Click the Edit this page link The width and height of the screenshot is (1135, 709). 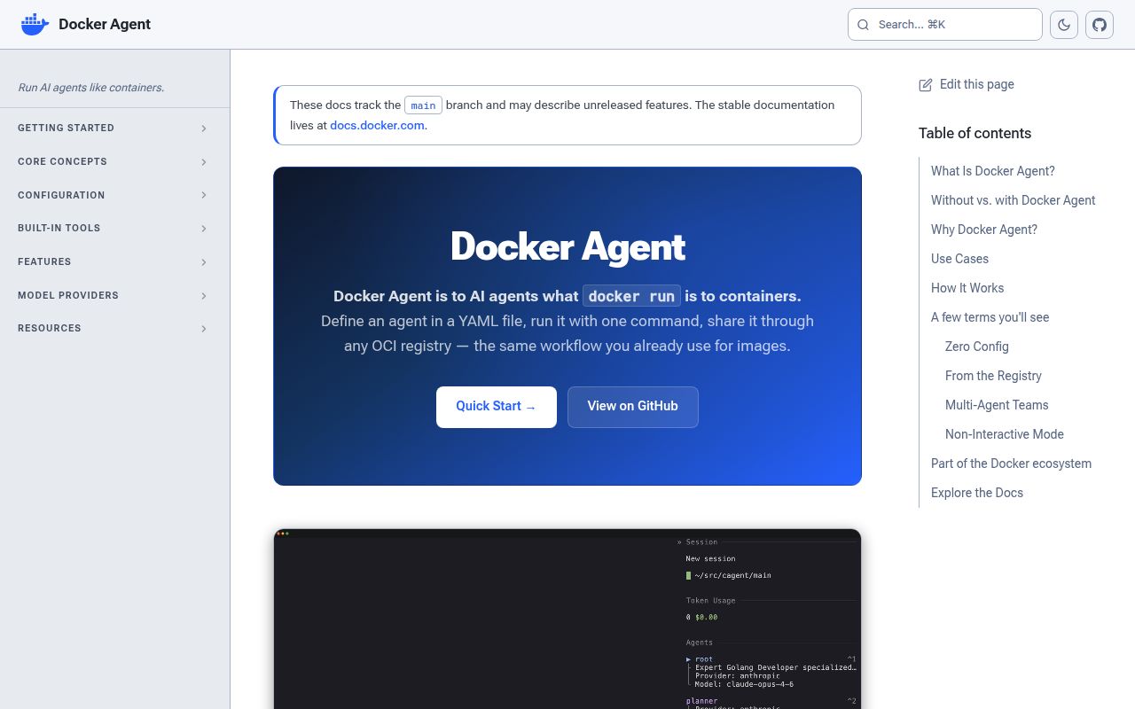coord(967,84)
